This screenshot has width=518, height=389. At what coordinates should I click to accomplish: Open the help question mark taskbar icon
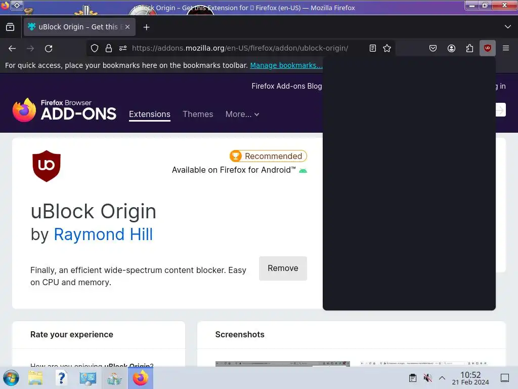[x=61, y=378]
